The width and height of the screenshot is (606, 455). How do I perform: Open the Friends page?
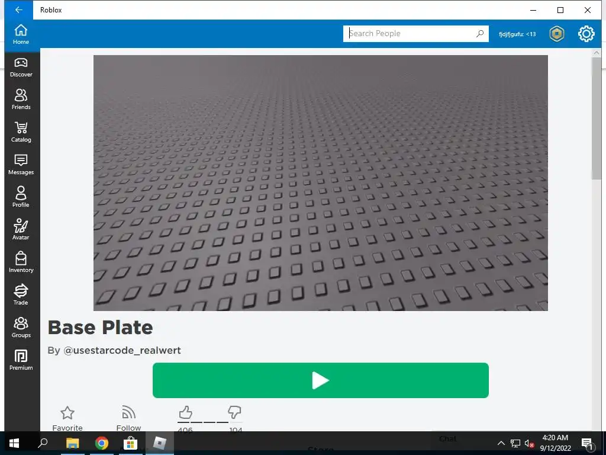[x=21, y=100]
